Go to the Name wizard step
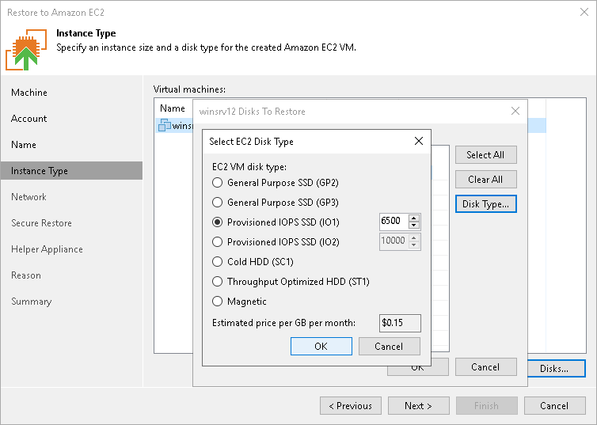Screen dimensions: 597x425 tap(24, 145)
